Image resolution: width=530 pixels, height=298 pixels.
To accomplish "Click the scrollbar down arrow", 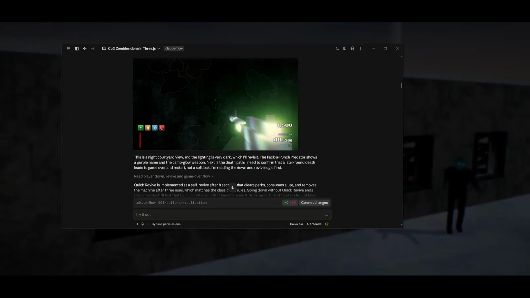I will coord(401,225).
